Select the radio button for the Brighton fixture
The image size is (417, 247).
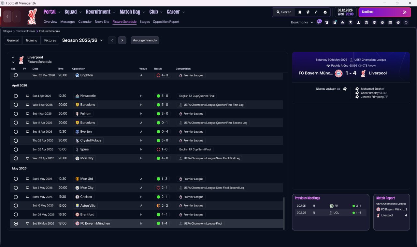tap(16, 75)
